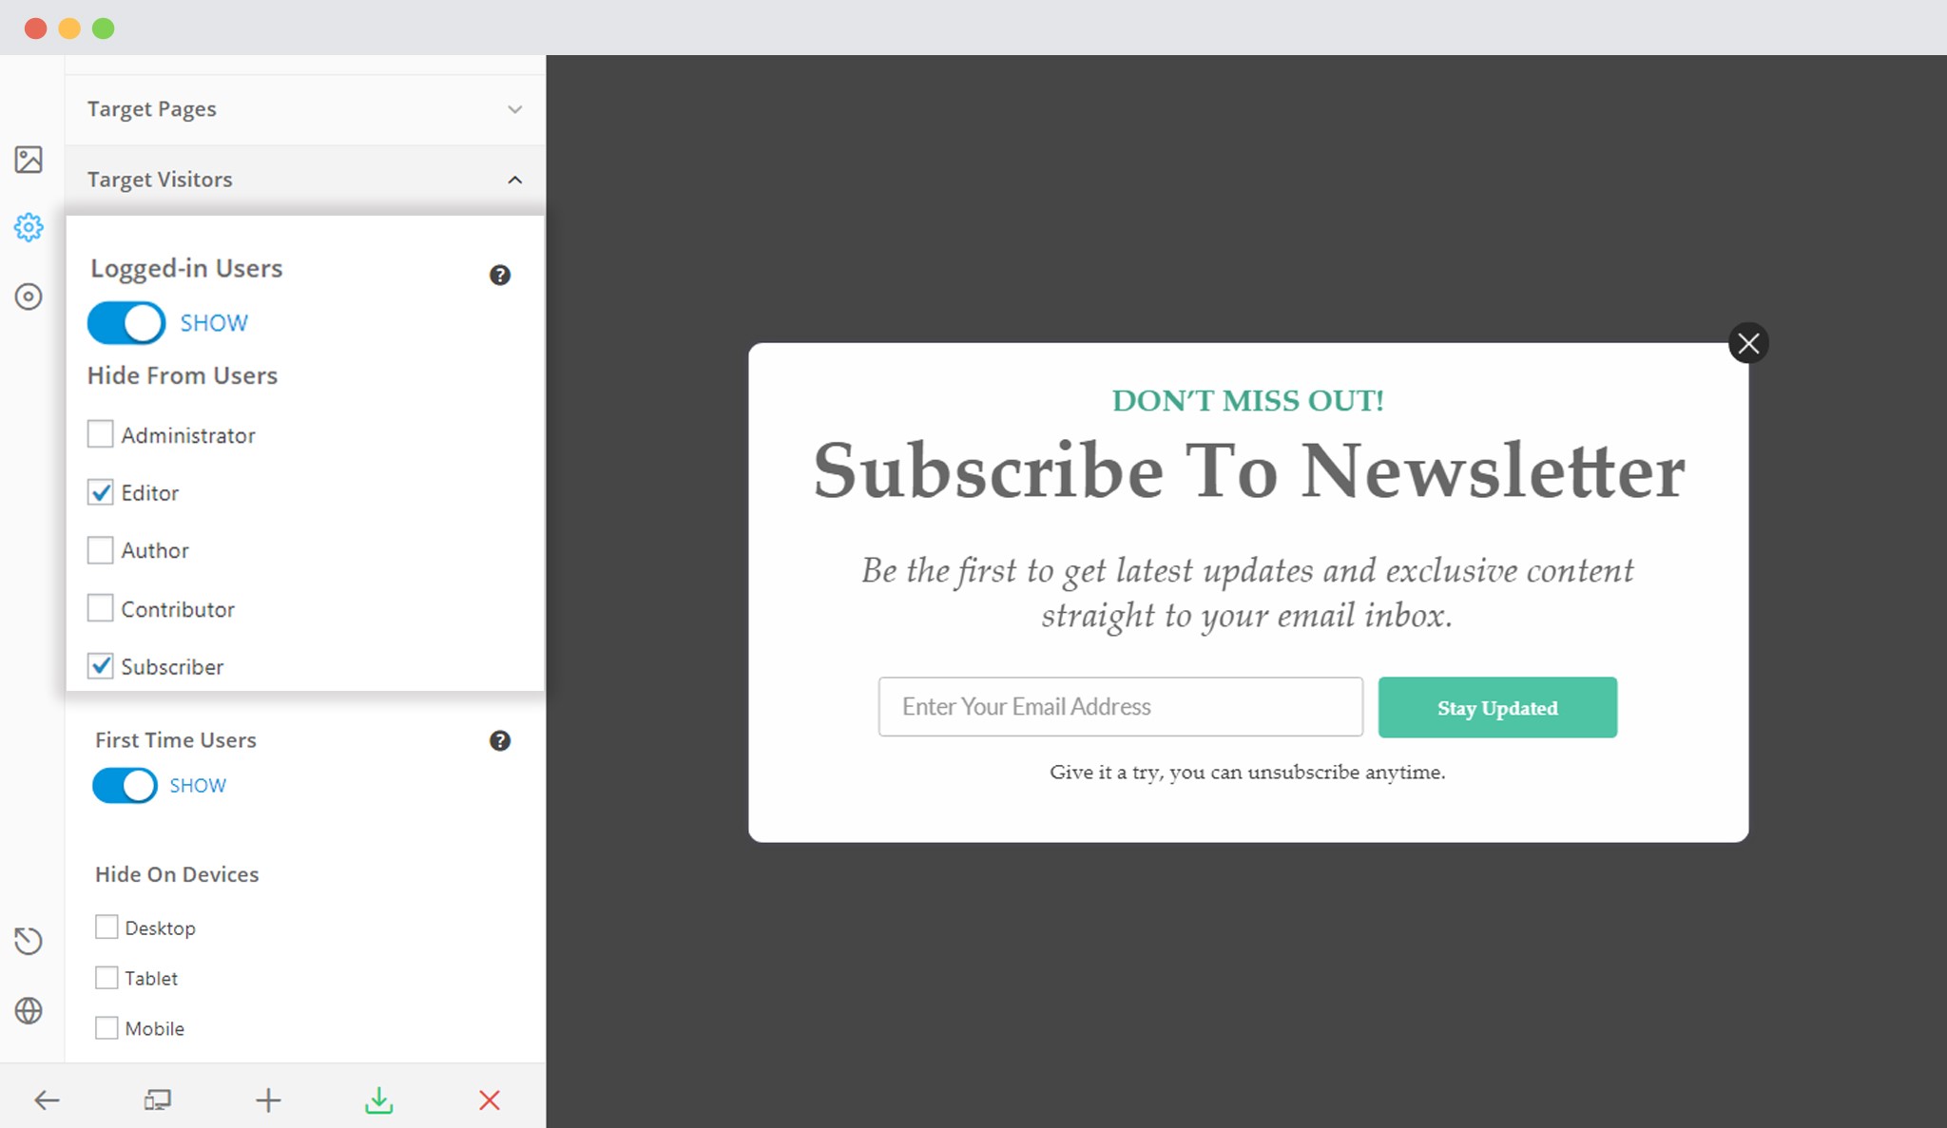Open the image design panel icon
1947x1128 pixels.
[29, 159]
